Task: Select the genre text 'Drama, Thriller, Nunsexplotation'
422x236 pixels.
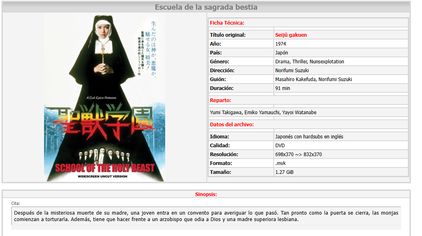Action: [x=309, y=62]
